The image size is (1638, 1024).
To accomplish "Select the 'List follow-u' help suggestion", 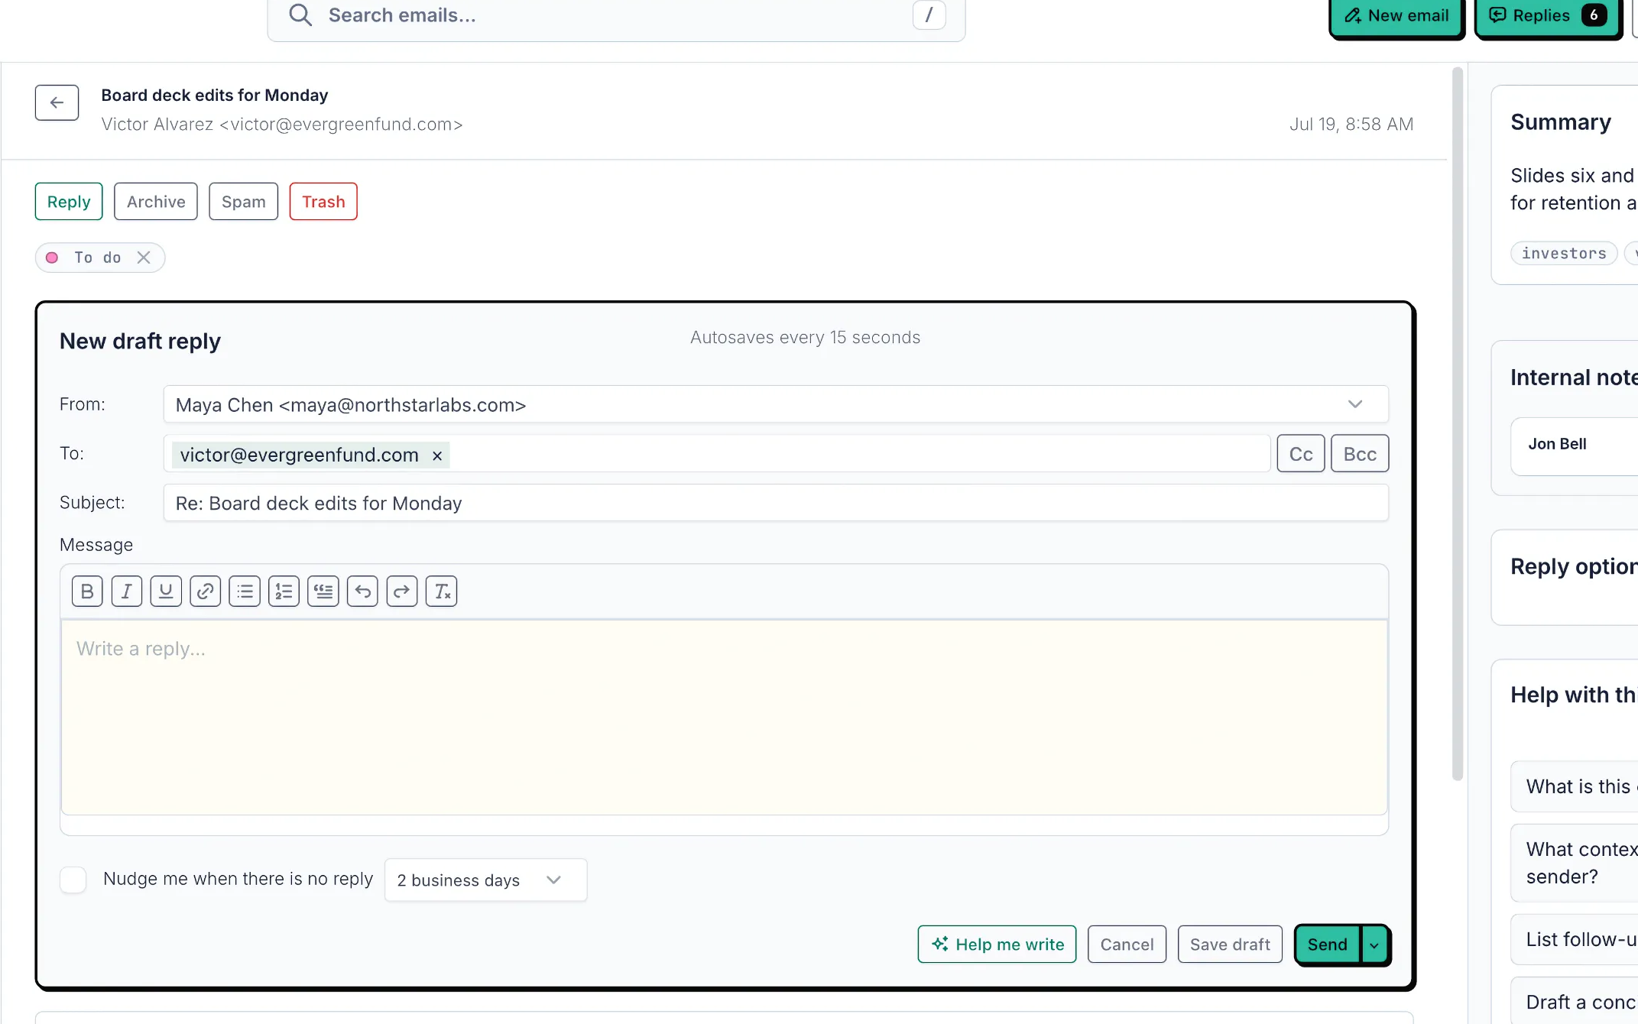I will pos(1575,939).
